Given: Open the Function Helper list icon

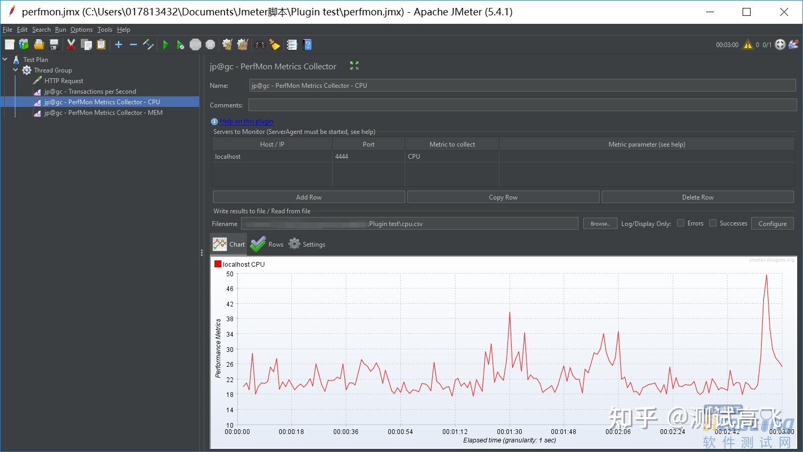Looking at the screenshot, I should [292, 45].
